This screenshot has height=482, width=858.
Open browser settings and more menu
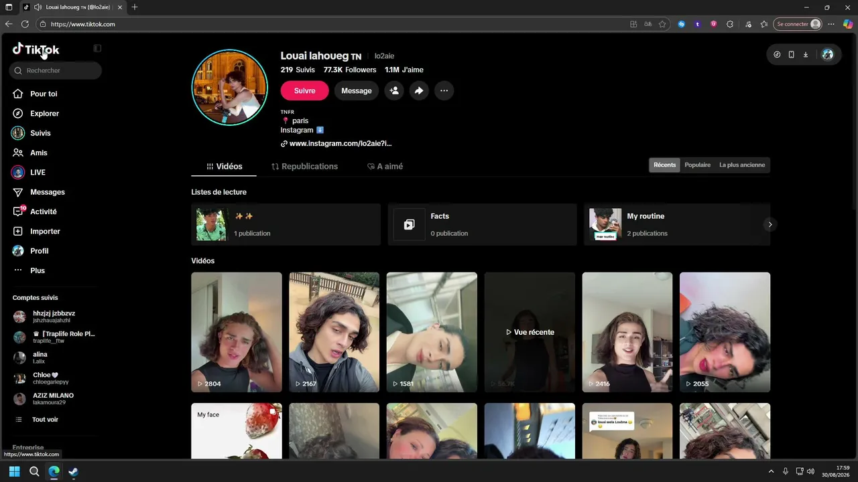[832, 24]
